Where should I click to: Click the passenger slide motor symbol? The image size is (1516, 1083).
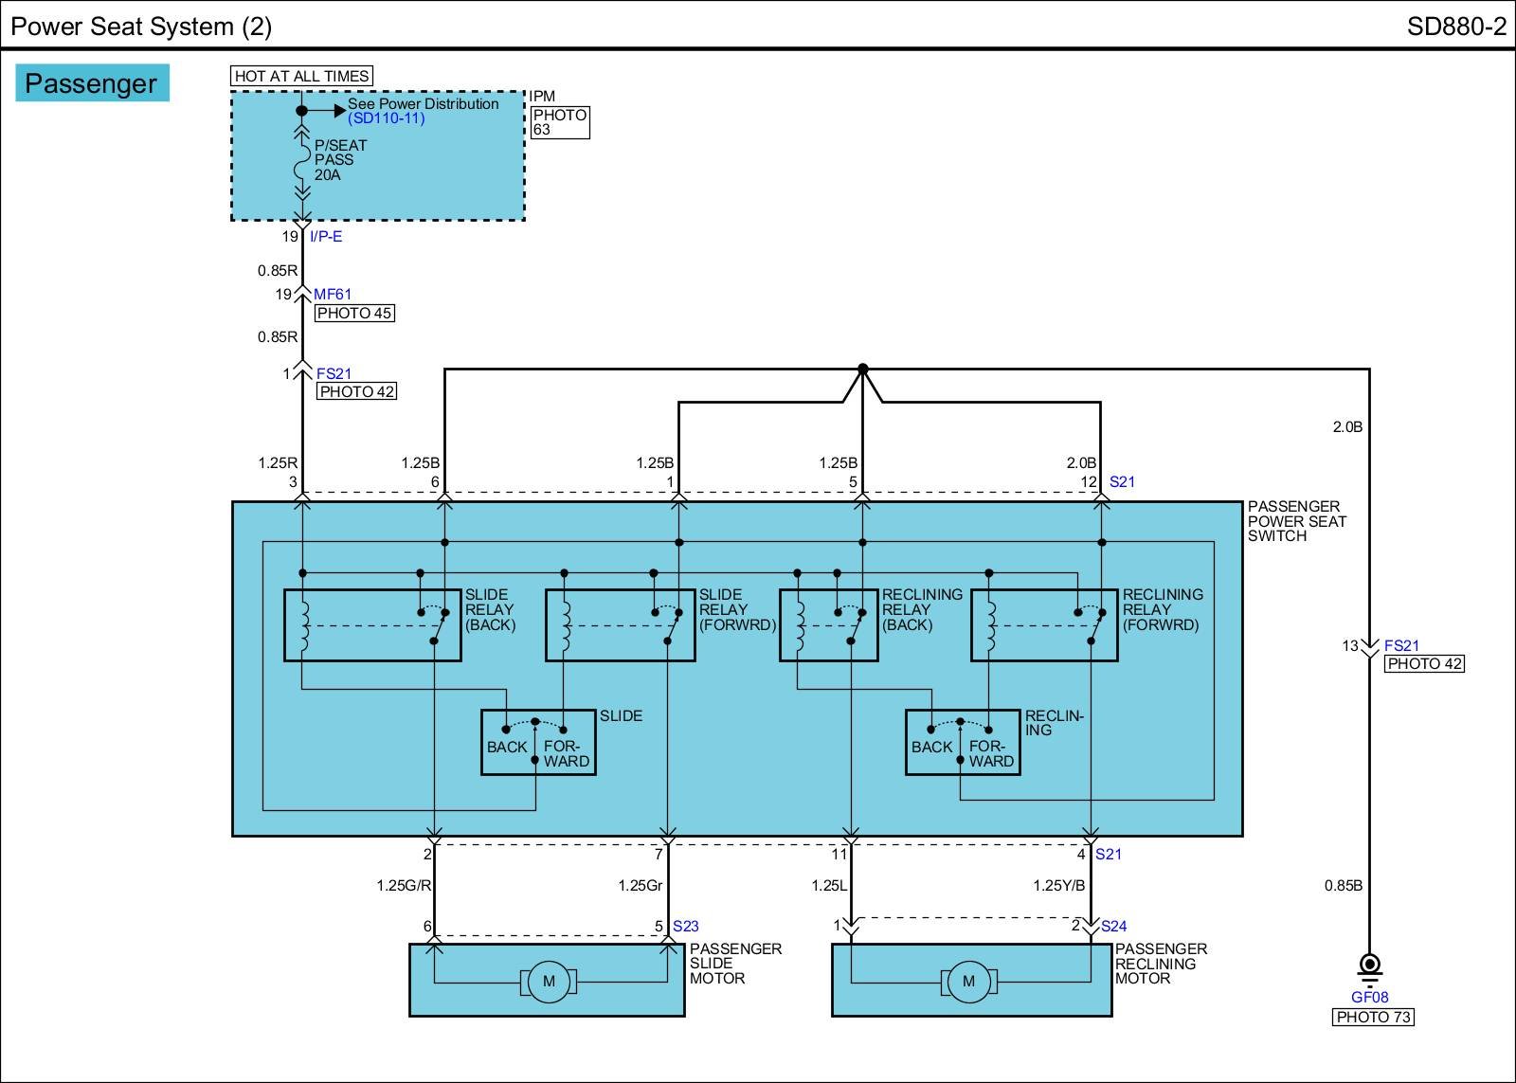[548, 982]
